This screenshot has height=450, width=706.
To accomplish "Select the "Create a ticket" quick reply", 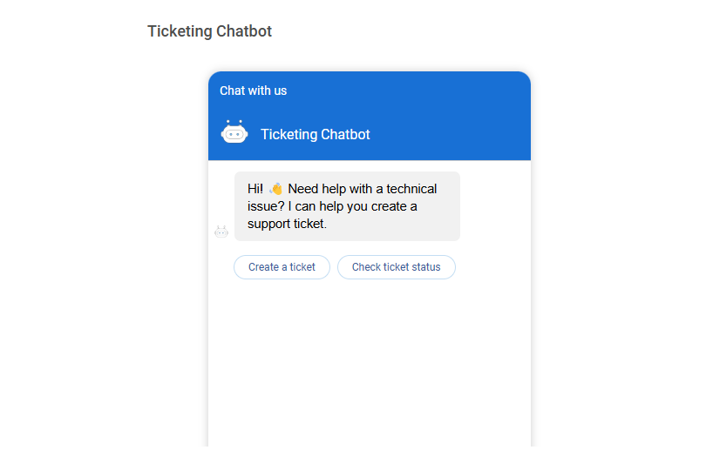I will 282,267.
